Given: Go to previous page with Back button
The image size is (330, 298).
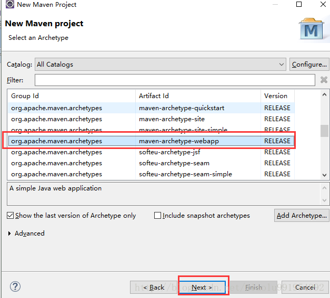Looking at the screenshot, I should [x=154, y=288].
